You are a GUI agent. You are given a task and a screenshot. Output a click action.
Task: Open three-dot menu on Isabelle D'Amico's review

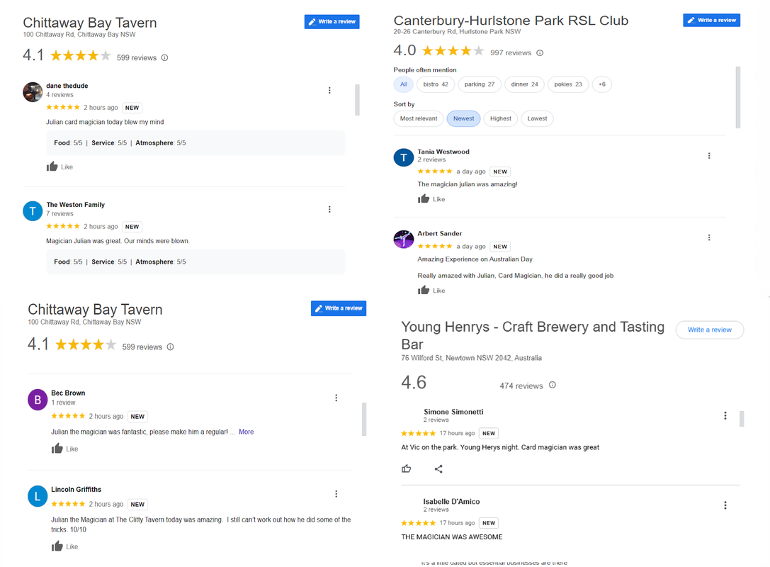725,505
